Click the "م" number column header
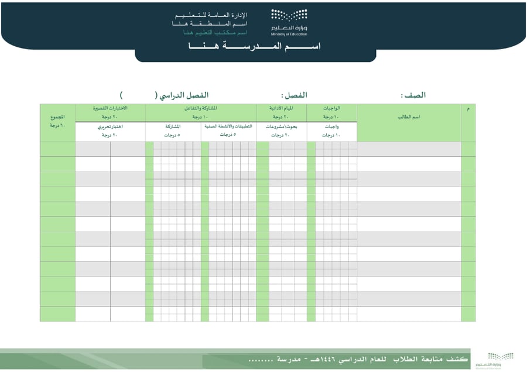 click(x=468, y=123)
